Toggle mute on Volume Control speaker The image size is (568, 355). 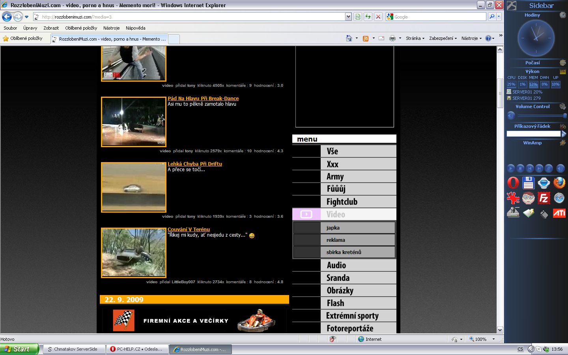click(511, 116)
